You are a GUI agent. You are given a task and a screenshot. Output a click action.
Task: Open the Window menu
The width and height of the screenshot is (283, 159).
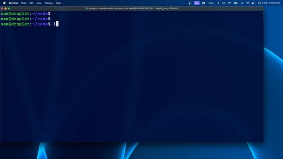tap(49, 3)
